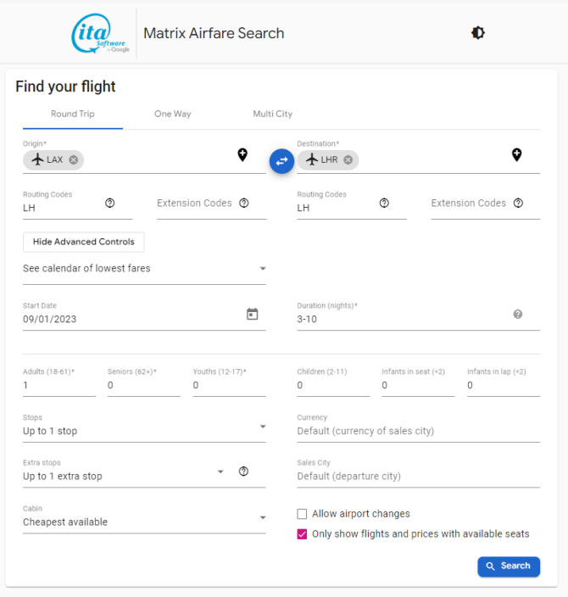Open the Cabin dropdown
Screen dimensions: 568x597
click(144, 522)
